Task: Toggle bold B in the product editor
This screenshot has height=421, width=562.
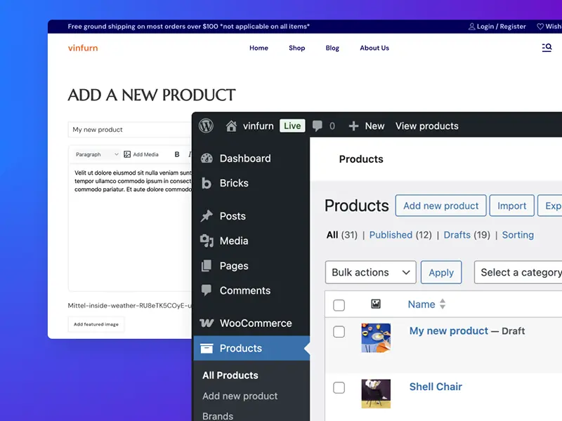Action: (177, 154)
